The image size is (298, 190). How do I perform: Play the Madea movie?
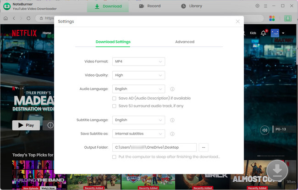[26, 125]
